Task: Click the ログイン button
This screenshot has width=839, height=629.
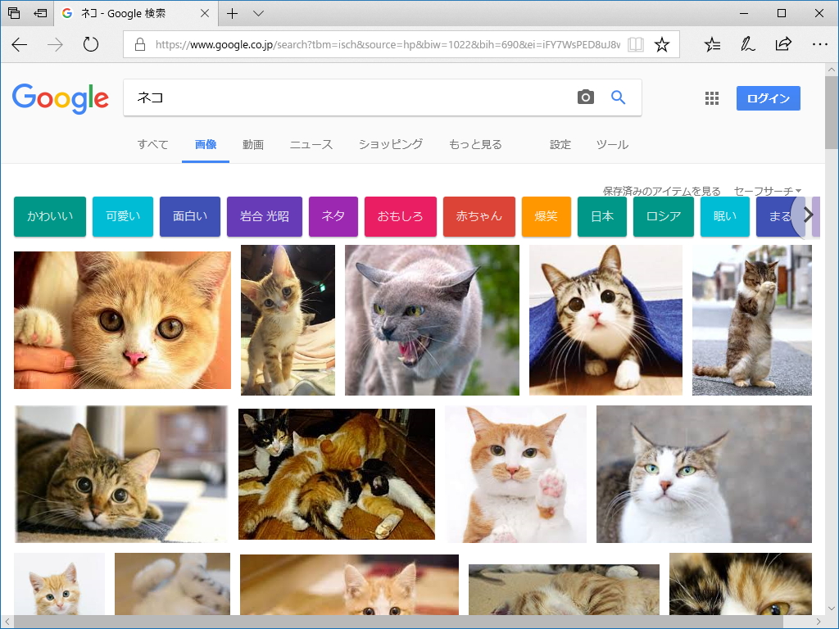Action: [768, 97]
